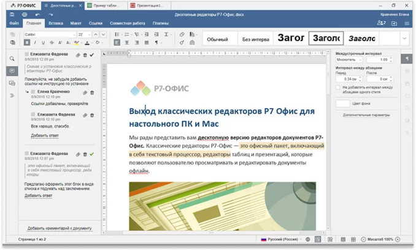This screenshot has height=251, width=416.
Task: Toggle the Comments panel in left sidebar
Action: pos(12,70)
